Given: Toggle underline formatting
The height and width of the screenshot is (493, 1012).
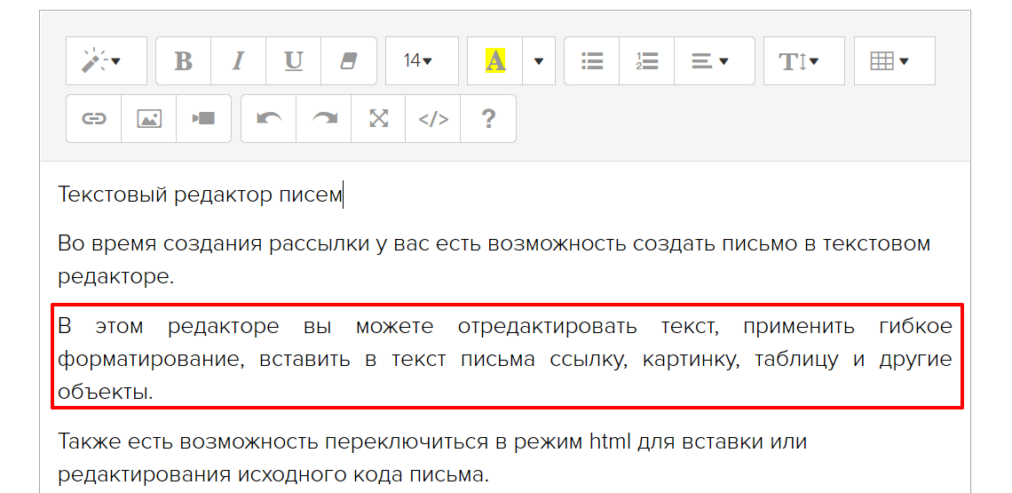Looking at the screenshot, I should point(293,60).
